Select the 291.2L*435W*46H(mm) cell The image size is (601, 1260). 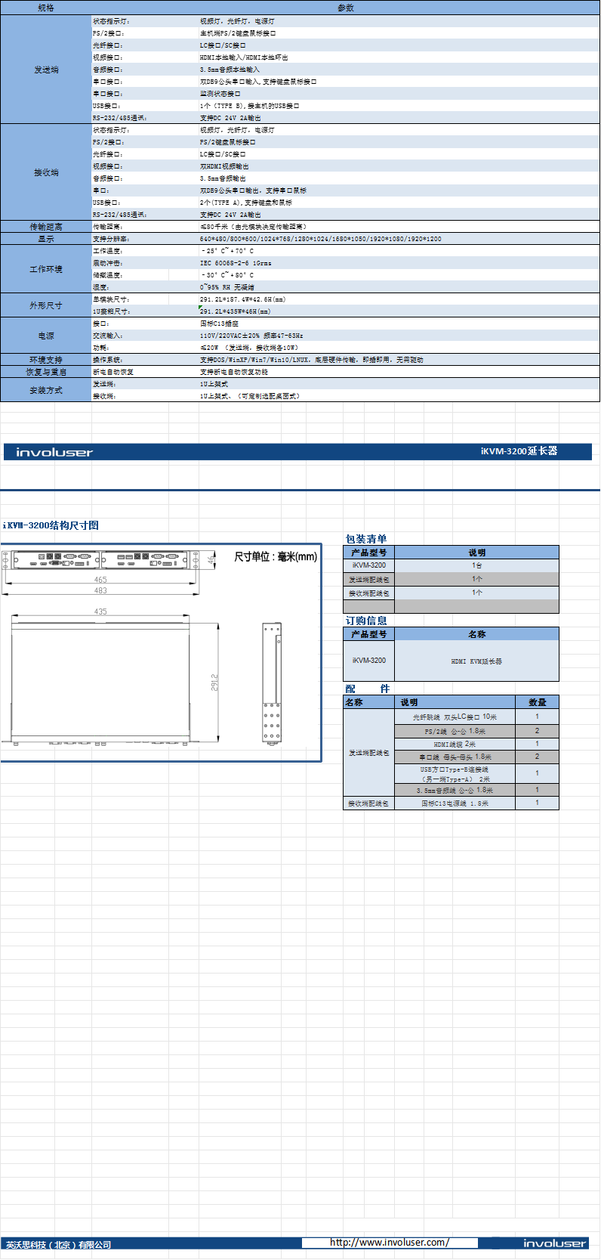(x=399, y=311)
